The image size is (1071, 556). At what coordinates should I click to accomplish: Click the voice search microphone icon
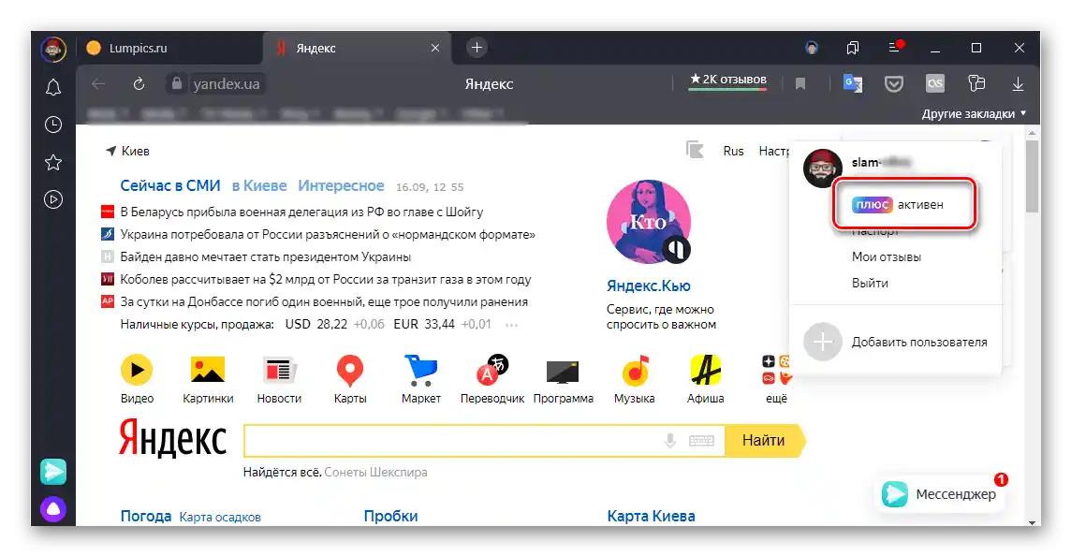tap(670, 441)
